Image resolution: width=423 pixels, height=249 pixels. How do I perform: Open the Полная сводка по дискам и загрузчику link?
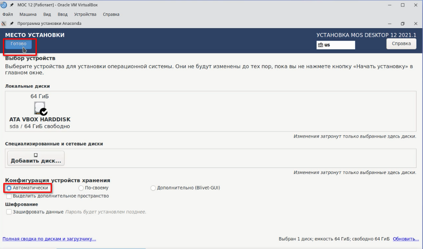click(x=49, y=239)
